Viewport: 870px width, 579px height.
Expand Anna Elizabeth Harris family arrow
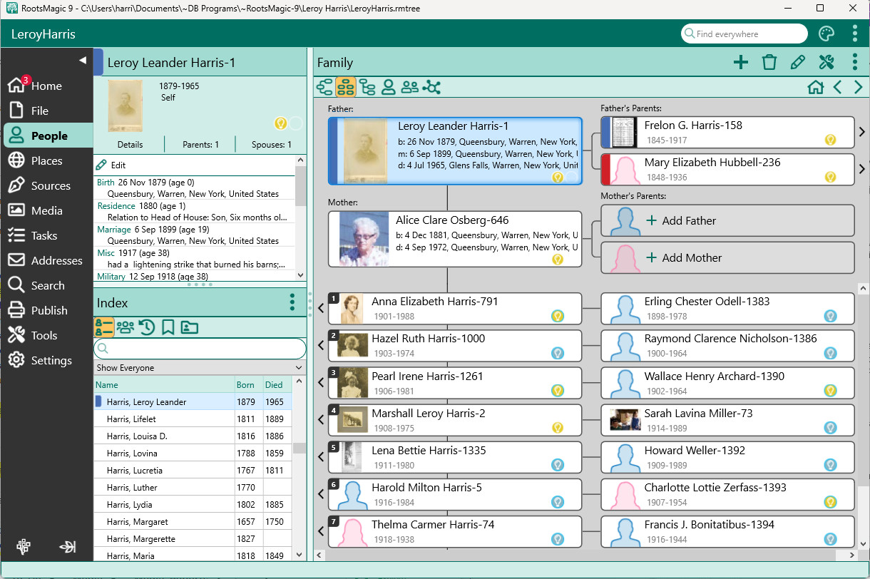(x=321, y=308)
